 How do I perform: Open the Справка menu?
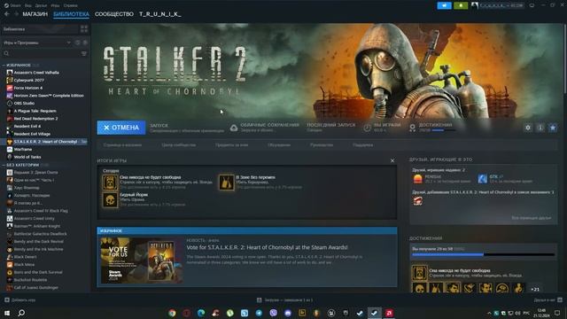(x=70, y=5)
